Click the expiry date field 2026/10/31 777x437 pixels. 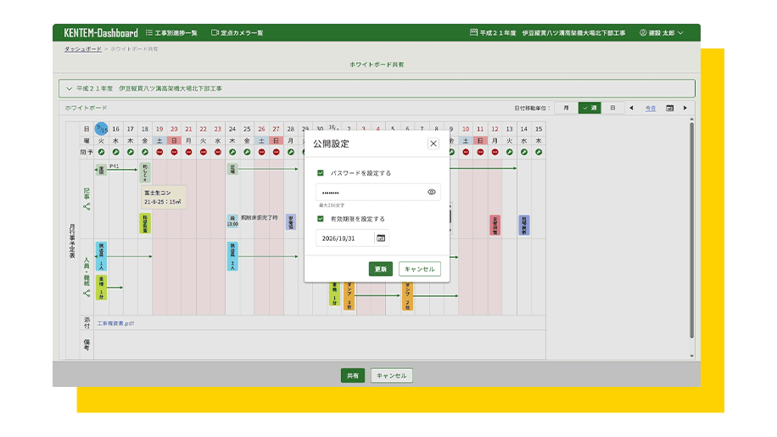coord(345,238)
